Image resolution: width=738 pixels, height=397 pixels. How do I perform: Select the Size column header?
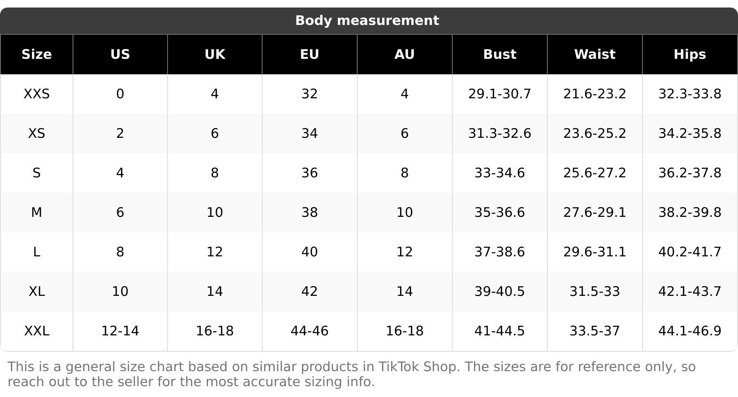pos(37,55)
